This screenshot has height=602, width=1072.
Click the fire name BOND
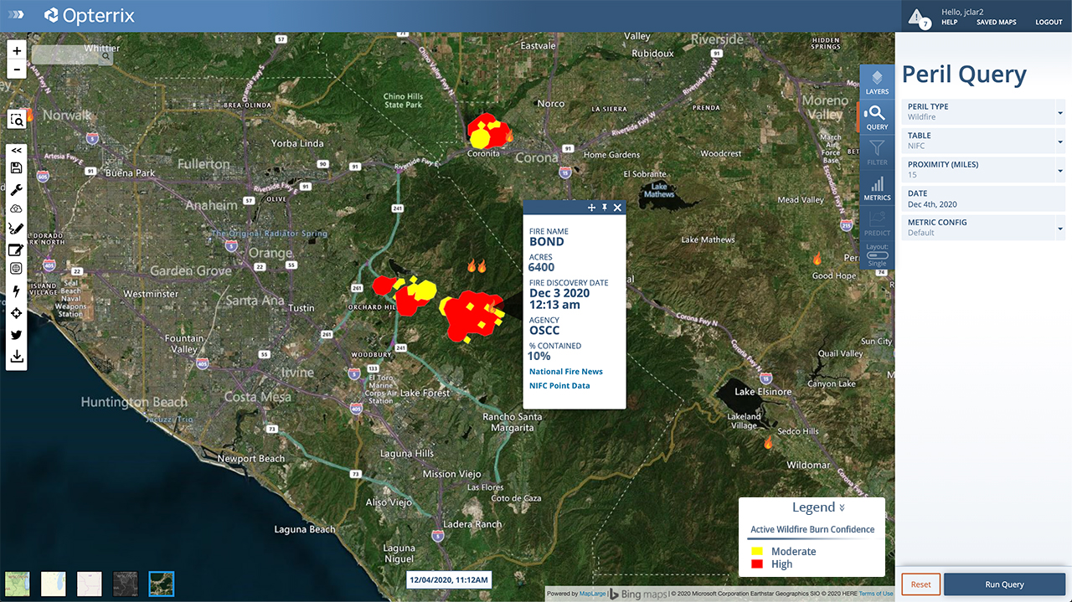(547, 242)
